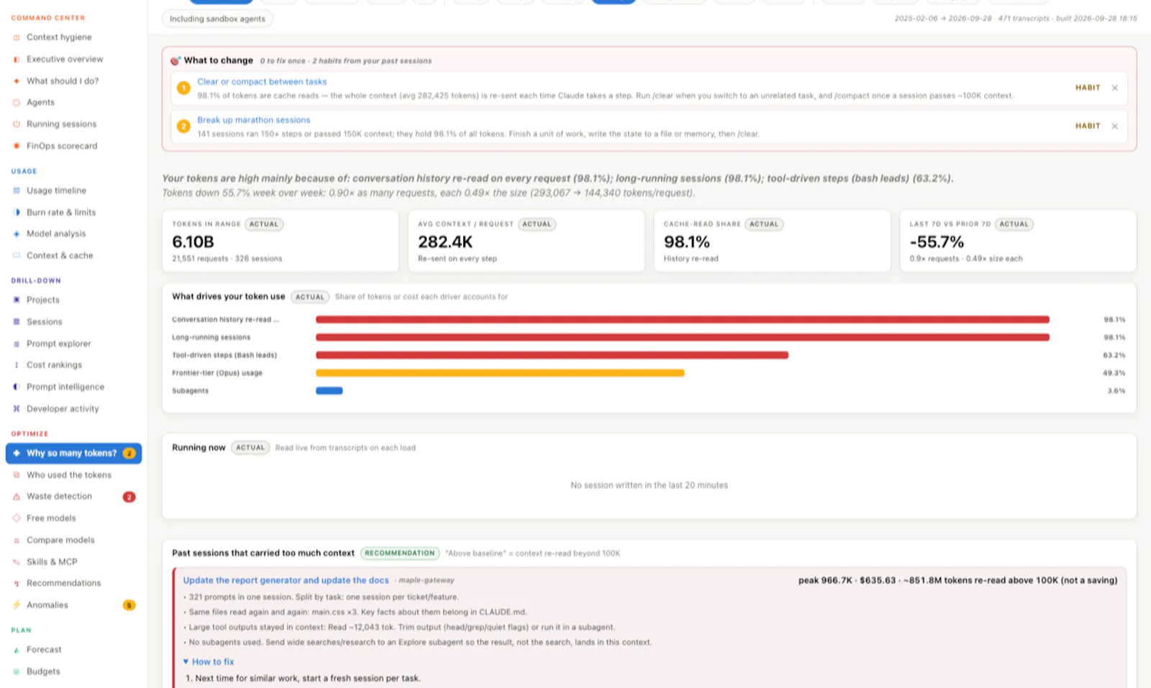Viewport: 1151px width, 688px height.
Task: Click the Context & cache icon
Action: point(17,255)
